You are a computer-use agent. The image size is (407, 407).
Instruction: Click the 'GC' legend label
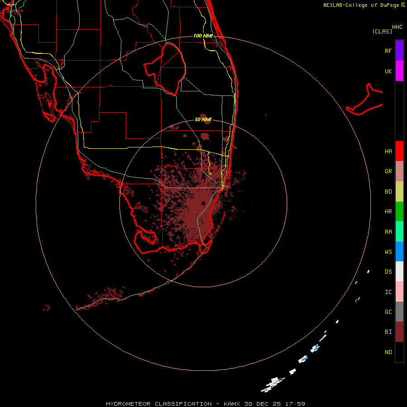click(x=388, y=312)
